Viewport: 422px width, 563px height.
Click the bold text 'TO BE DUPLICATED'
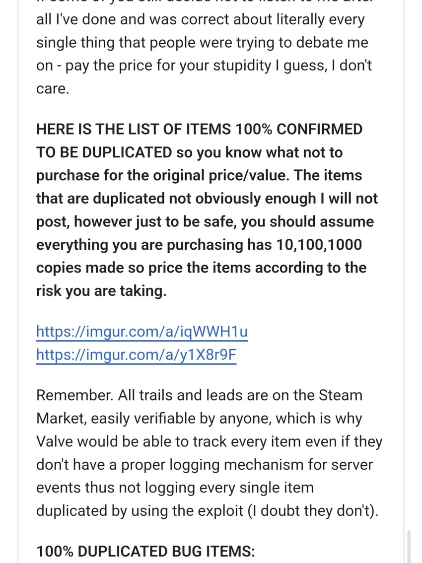click(x=104, y=152)
